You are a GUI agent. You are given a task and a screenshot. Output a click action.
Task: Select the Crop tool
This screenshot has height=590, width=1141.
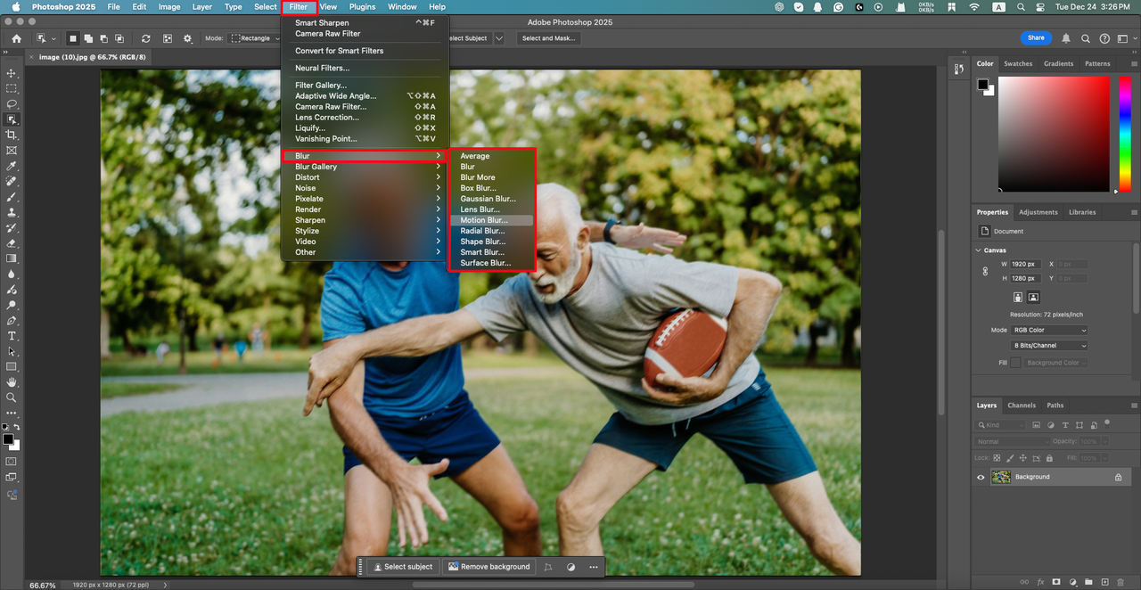(x=12, y=135)
